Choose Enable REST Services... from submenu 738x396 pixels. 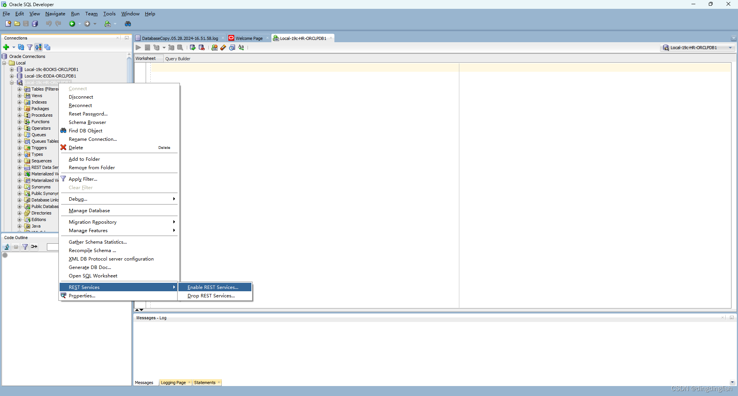point(214,287)
